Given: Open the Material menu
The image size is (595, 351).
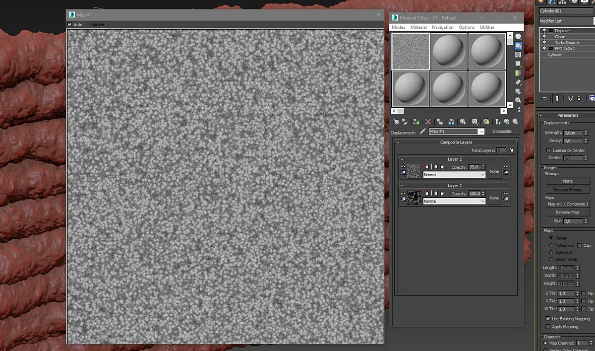Looking at the screenshot, I should tap(419, 27).
